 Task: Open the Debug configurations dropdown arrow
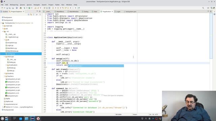point(27,8)
